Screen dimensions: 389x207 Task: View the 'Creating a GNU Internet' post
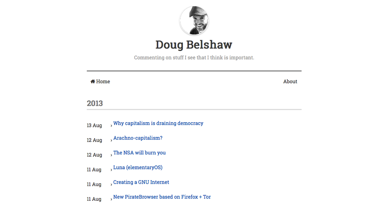(x=141, y=182)
